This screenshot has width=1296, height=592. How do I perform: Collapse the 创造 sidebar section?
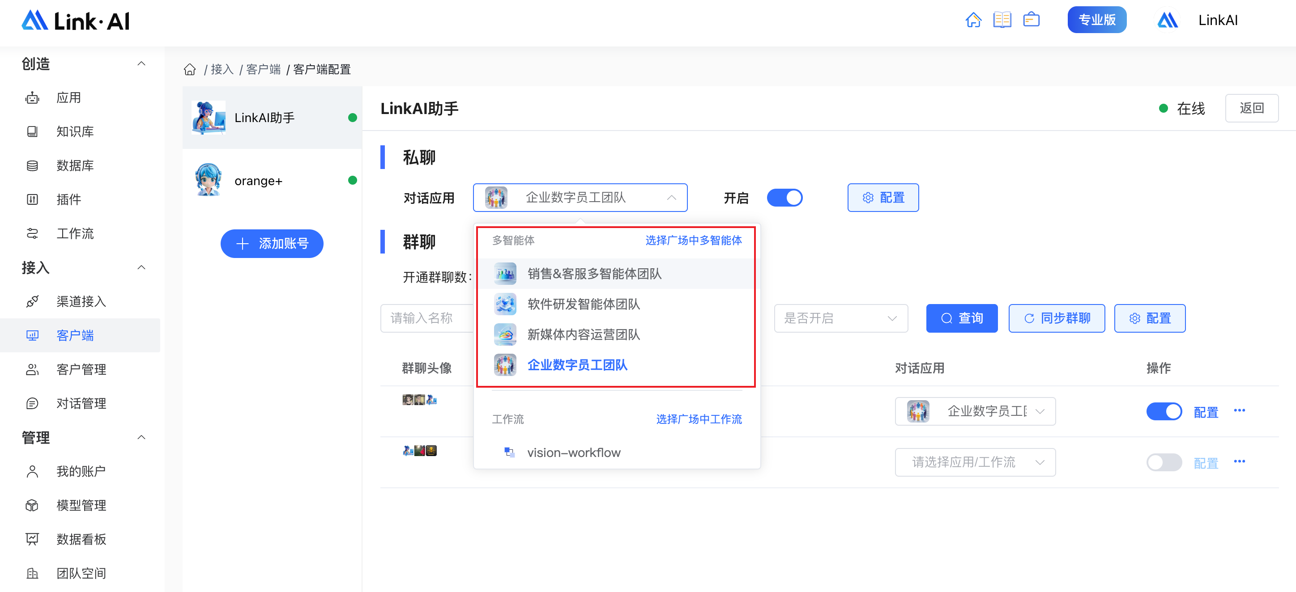coord(141,64)
